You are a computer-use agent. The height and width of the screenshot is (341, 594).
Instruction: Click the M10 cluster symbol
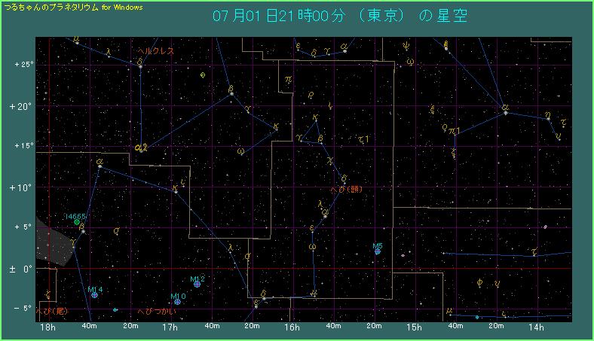tap(177, 301)
